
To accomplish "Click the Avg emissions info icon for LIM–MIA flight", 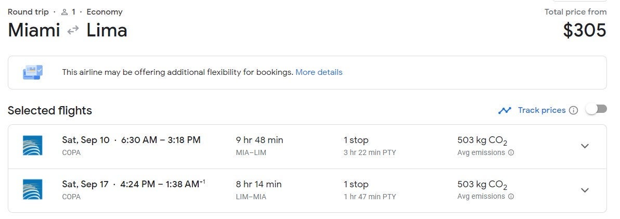I will coord(511,197).
